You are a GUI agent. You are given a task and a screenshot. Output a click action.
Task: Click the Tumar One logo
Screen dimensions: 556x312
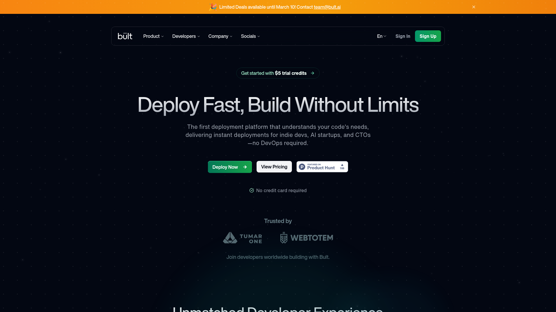(242, 238)
